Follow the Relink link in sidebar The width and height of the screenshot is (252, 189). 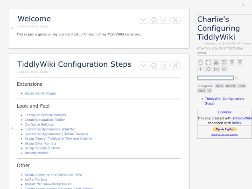(237, 123)
